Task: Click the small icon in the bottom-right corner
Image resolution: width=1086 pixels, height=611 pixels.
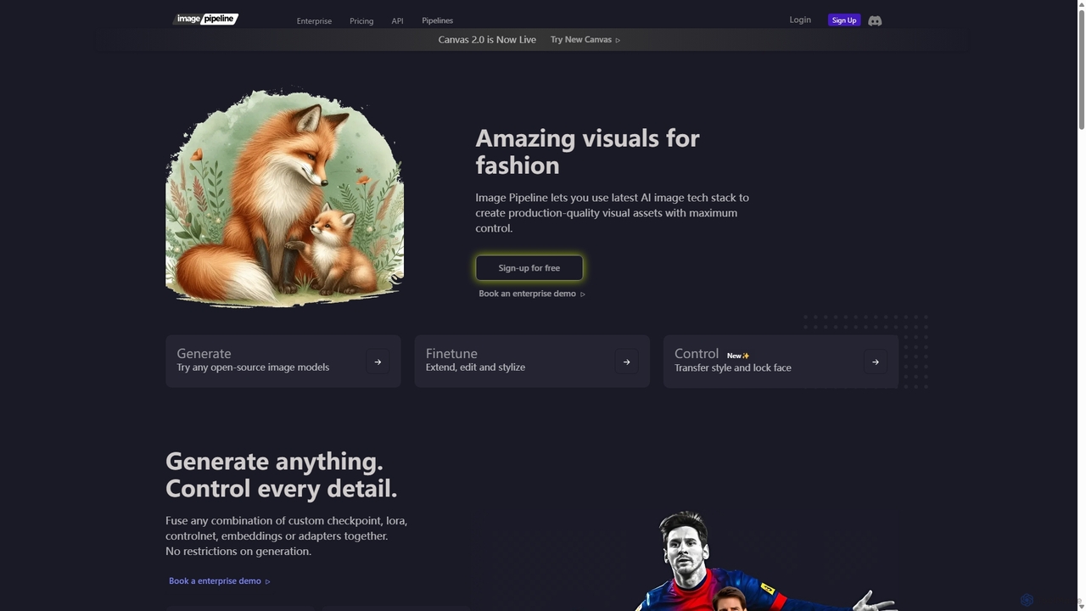Action: [1027, 600]
